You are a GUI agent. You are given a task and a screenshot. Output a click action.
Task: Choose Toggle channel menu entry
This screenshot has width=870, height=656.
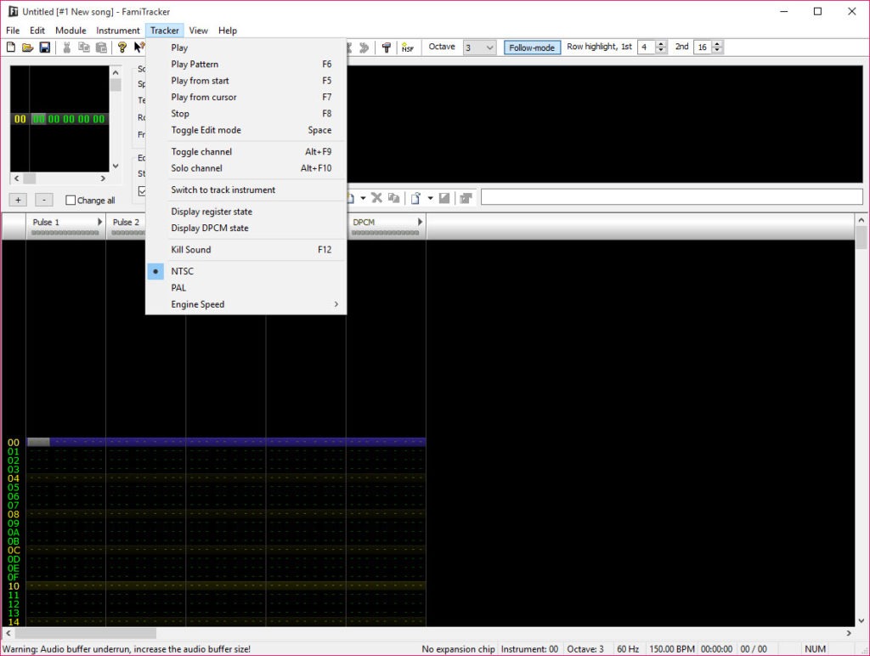point(246,151)
